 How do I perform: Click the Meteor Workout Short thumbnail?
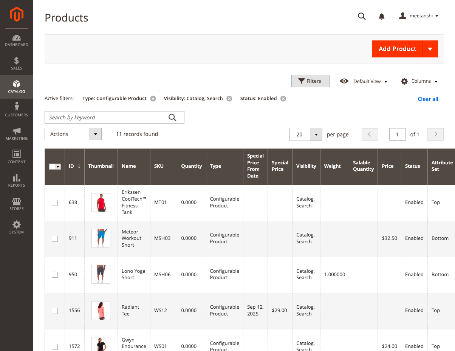tap(101, 238)
